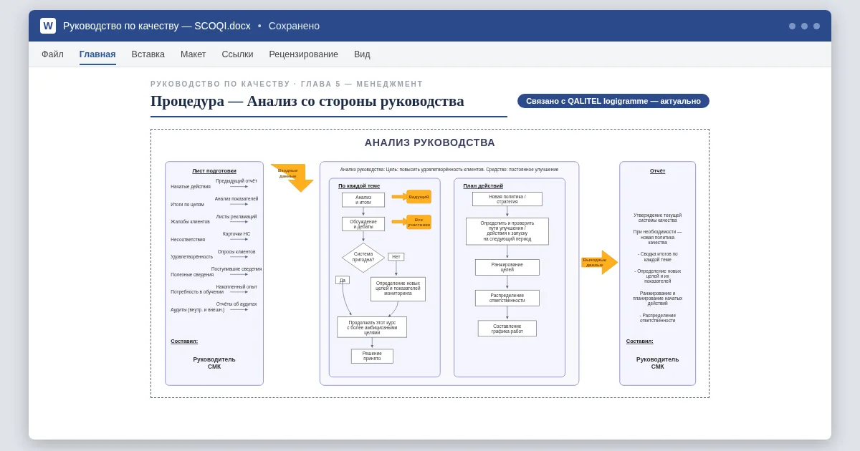860x451 pixels.
Task: Select the Отчёт heading
Action: point(658,170)
